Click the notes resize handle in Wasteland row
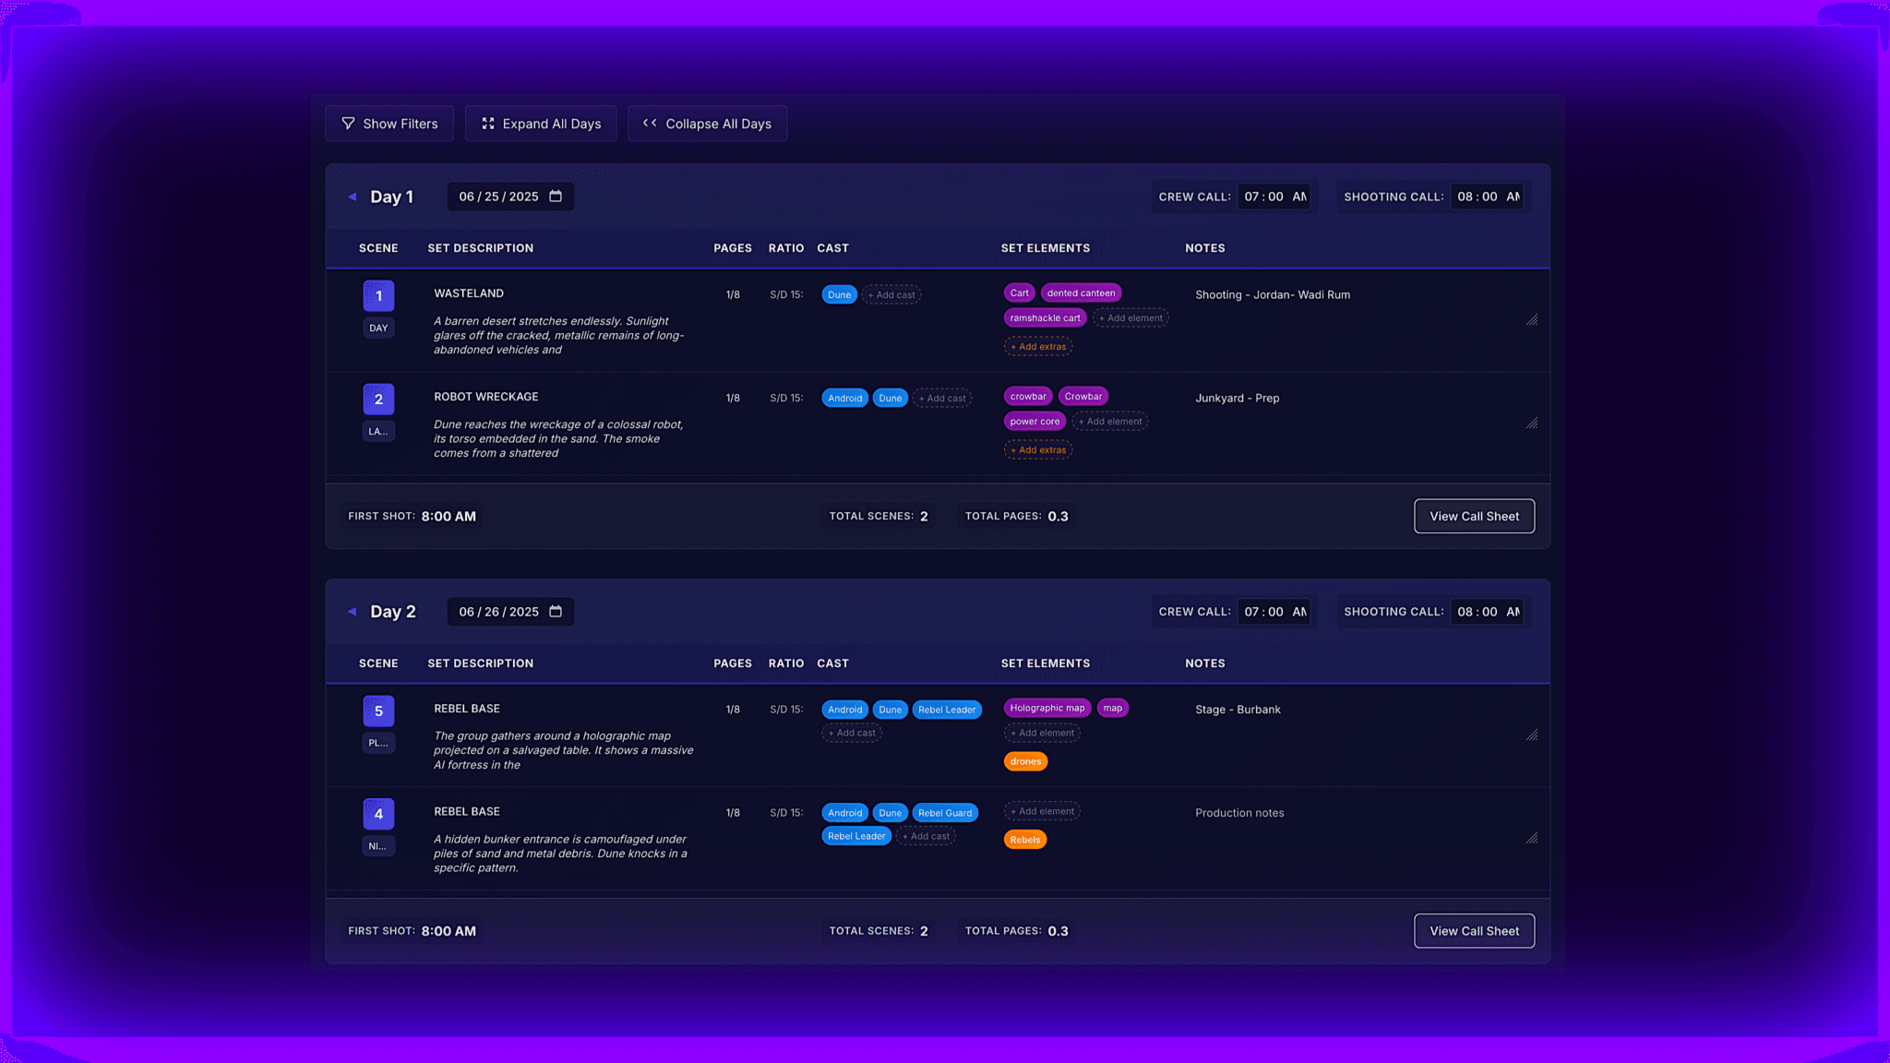Viewport: 1890px width, 1063px height. (x=1533, y=320)
